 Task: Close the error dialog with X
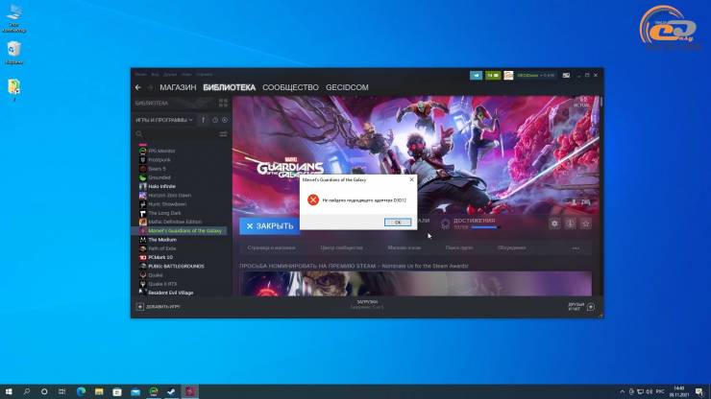tap(411, 179)
